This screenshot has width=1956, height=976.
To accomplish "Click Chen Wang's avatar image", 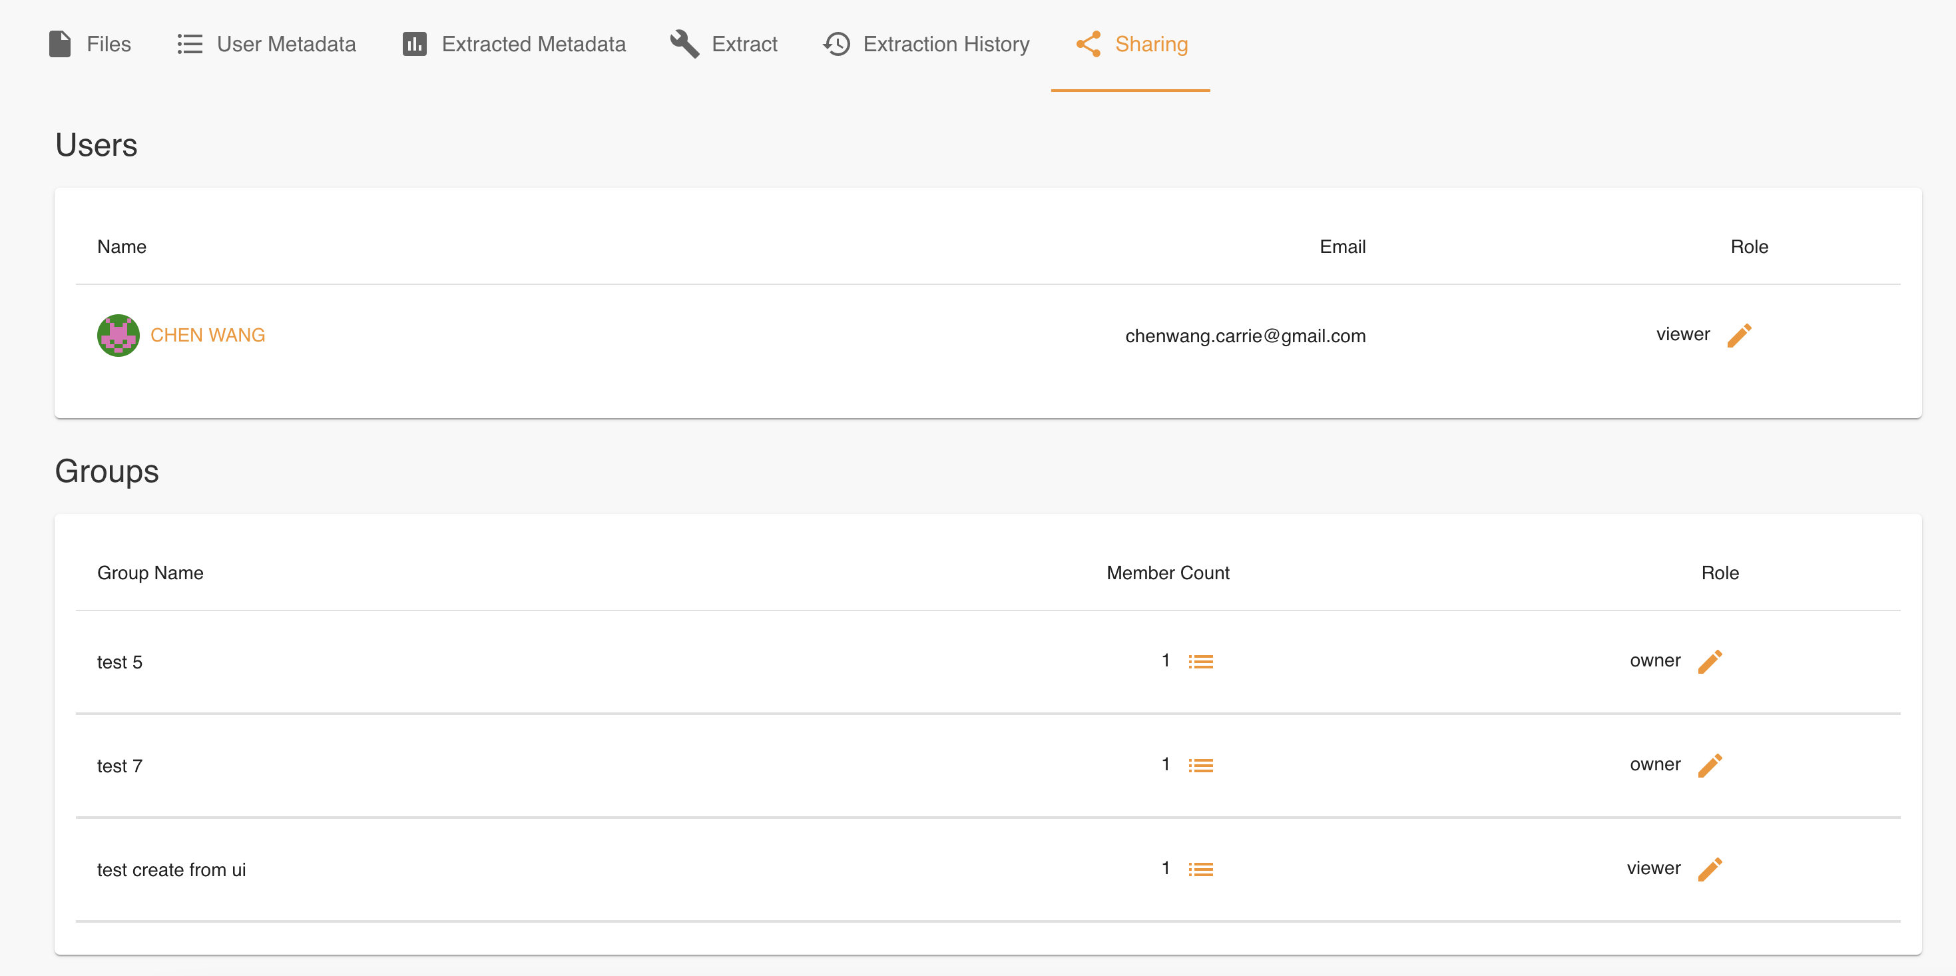I will 118,335.
